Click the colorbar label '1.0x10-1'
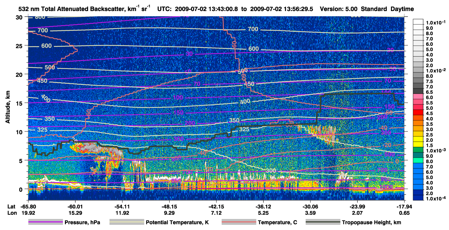The image size is (449, 230). 435,22
